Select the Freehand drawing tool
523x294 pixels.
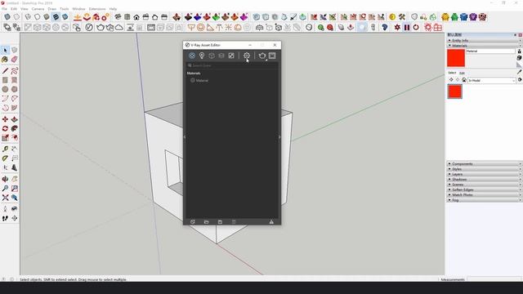coord(15,71)
